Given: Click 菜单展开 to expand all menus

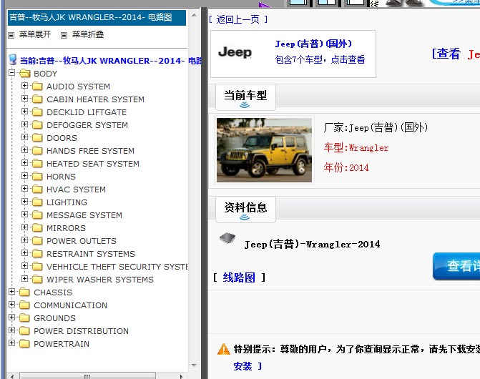Looking at the screenshot, I should coord(35,34).
